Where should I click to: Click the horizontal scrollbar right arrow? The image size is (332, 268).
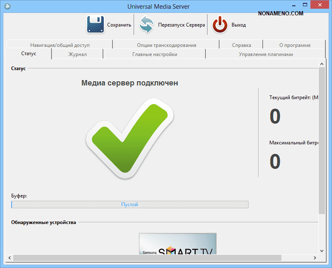tap(314, 258)
